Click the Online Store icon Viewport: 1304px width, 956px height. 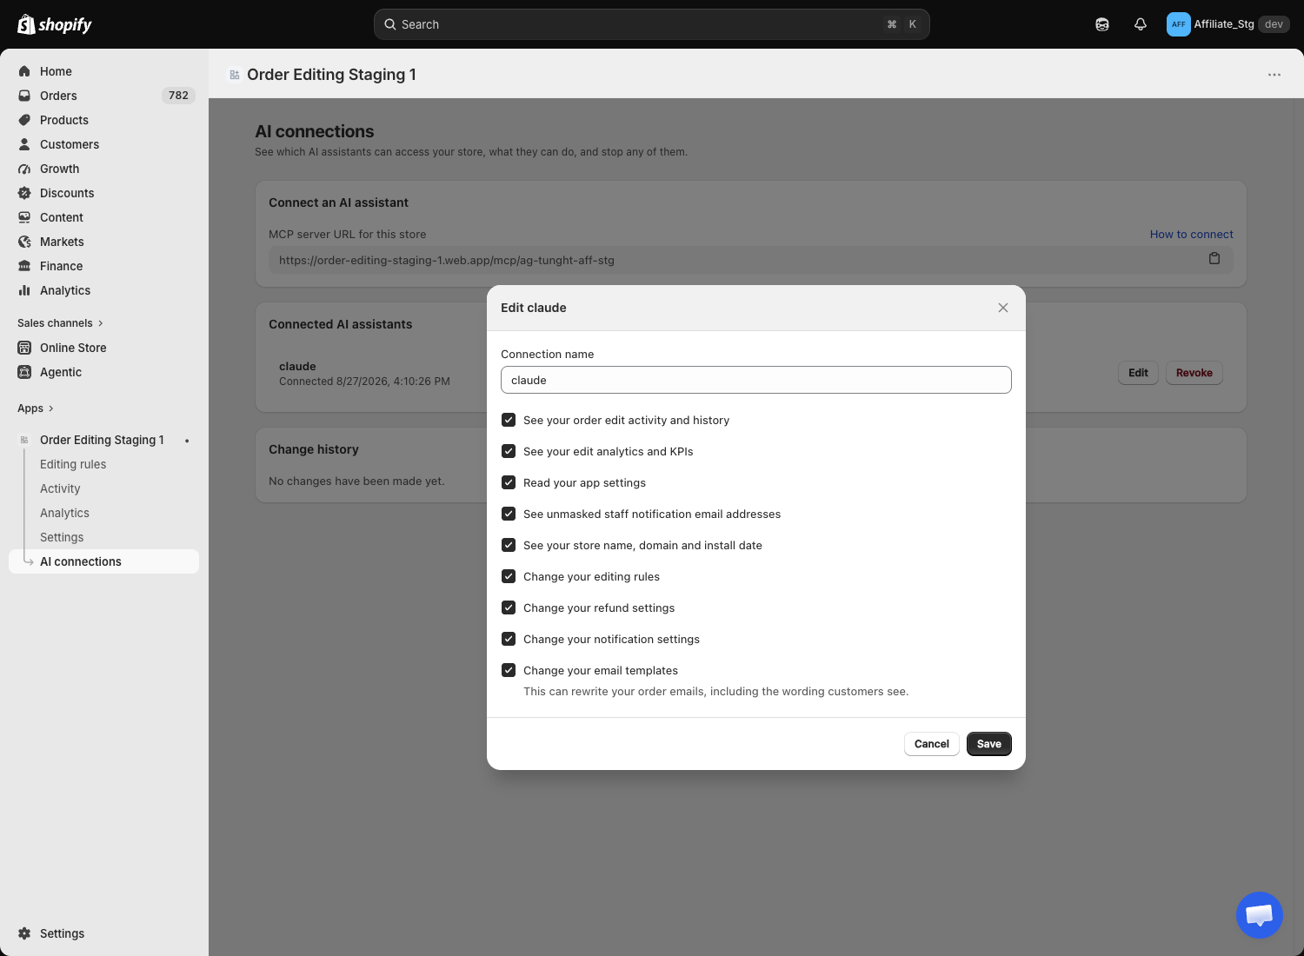tap(24, 348)
